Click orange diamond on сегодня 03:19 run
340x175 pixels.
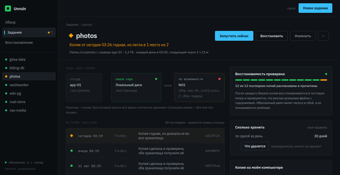click(x=72, y=136)
